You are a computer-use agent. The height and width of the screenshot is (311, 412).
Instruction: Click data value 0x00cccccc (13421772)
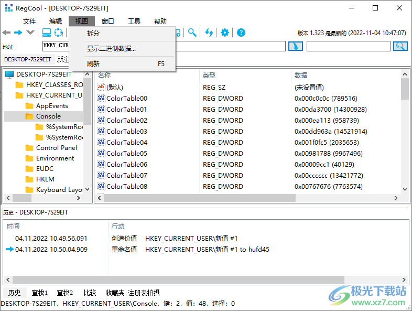pyautogui.click(x=329, y=176)
